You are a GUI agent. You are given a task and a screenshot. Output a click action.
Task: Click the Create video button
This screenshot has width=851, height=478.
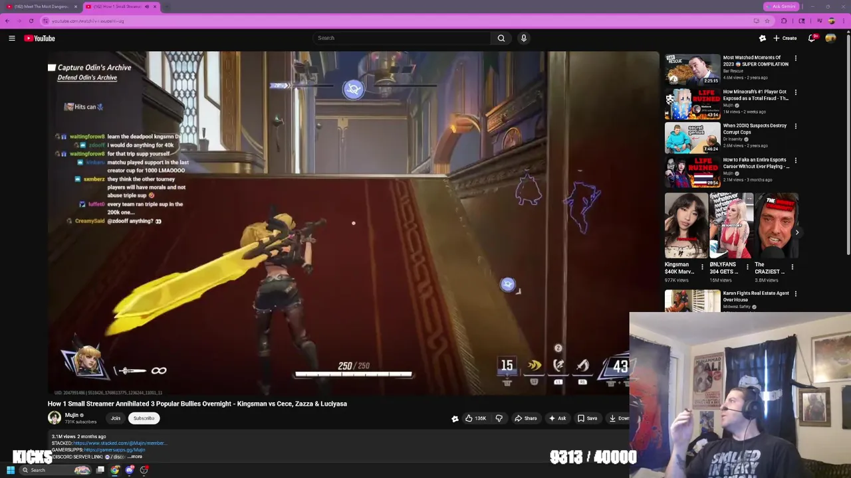click(785, 38)
